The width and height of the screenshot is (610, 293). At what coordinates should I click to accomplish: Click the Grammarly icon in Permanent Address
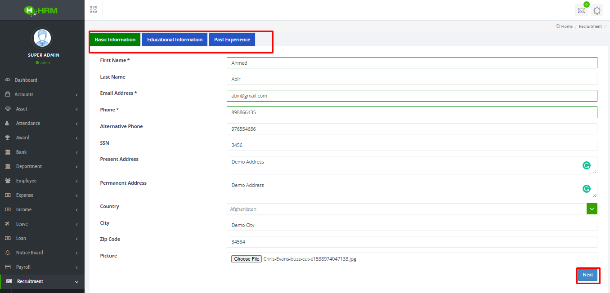point(586,189)
